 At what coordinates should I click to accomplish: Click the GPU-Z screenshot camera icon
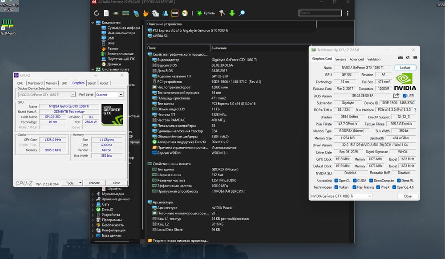click(x=400, y=57)
